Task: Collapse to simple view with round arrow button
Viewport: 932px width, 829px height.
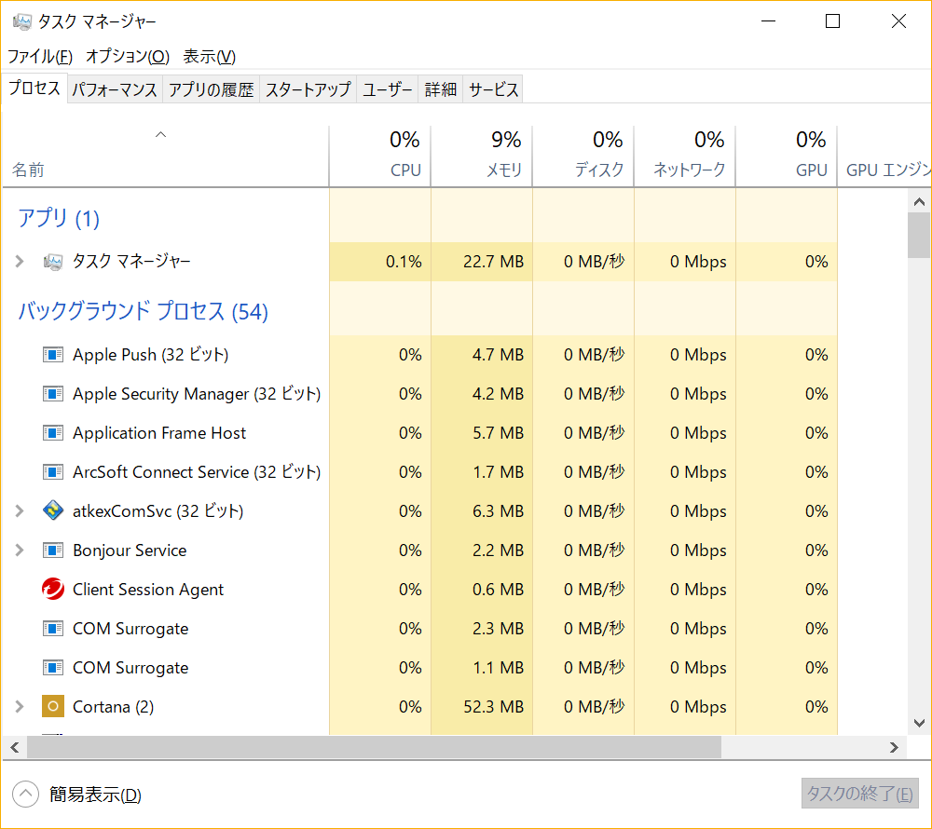Action: coord(25,795)
